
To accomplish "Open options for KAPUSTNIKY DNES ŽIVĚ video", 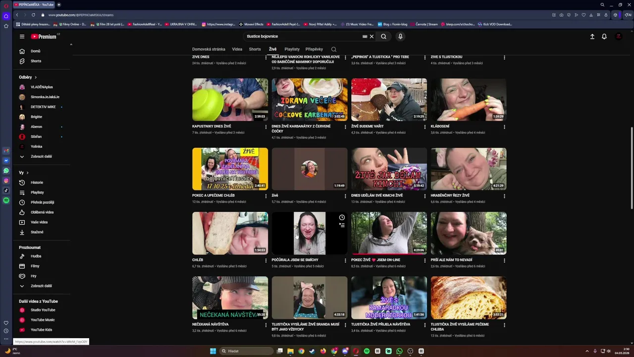I will [266, 127].
